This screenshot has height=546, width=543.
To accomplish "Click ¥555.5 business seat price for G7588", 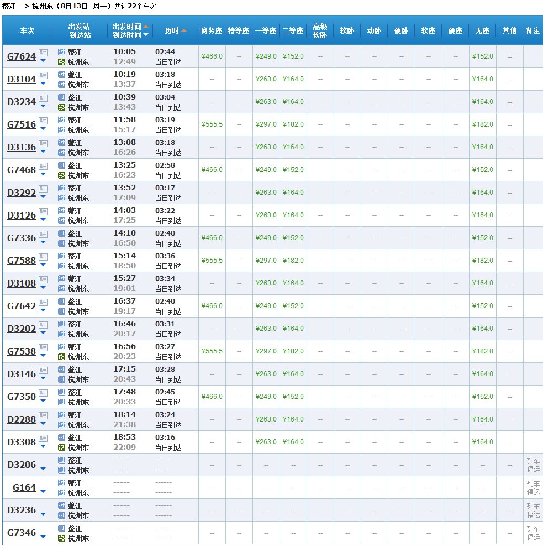I will pos(212,261).
